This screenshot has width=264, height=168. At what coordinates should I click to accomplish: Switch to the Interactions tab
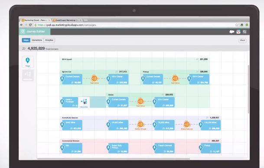(x=37, y=40)
